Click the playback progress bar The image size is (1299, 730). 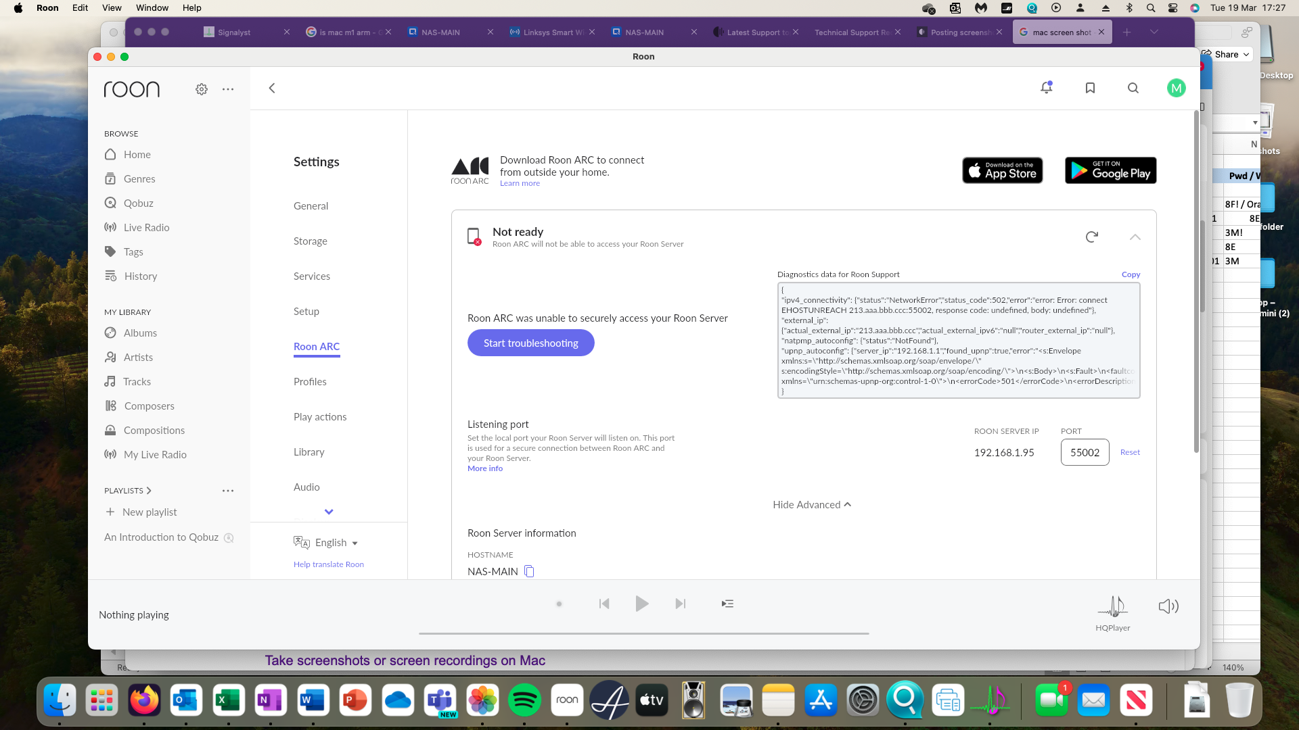pyautogui.click(x=643, y=634)
